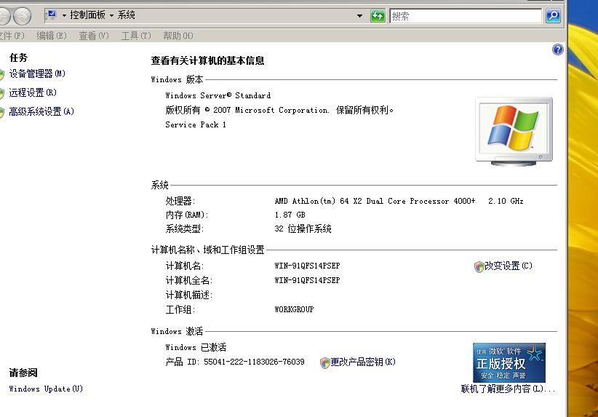Click shield icon beside 更改产品密钥
The height and width of the screenshot is (417, 598).
pyautogui.click(x=324, y=362)
